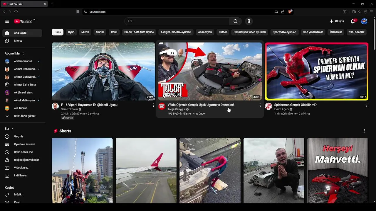Open Tolga Özuygur VR video thumbnail
Image resolution: width=376 pixels, height=211 pixels.
210,72
